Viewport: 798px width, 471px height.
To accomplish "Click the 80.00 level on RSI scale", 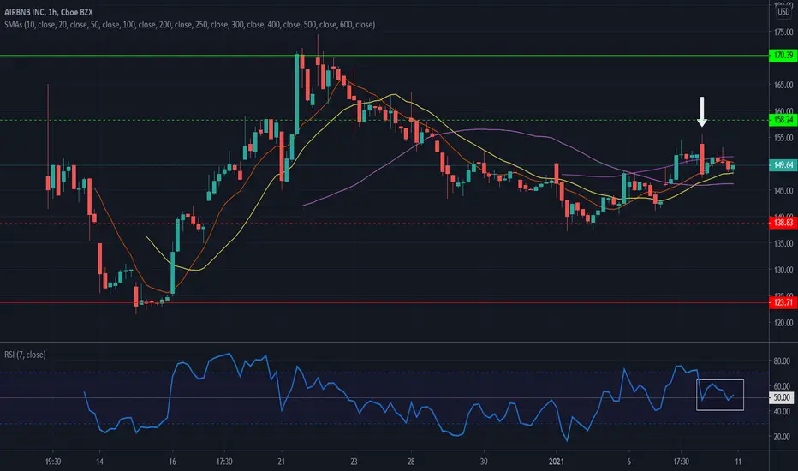I will [x=781, y=361].
